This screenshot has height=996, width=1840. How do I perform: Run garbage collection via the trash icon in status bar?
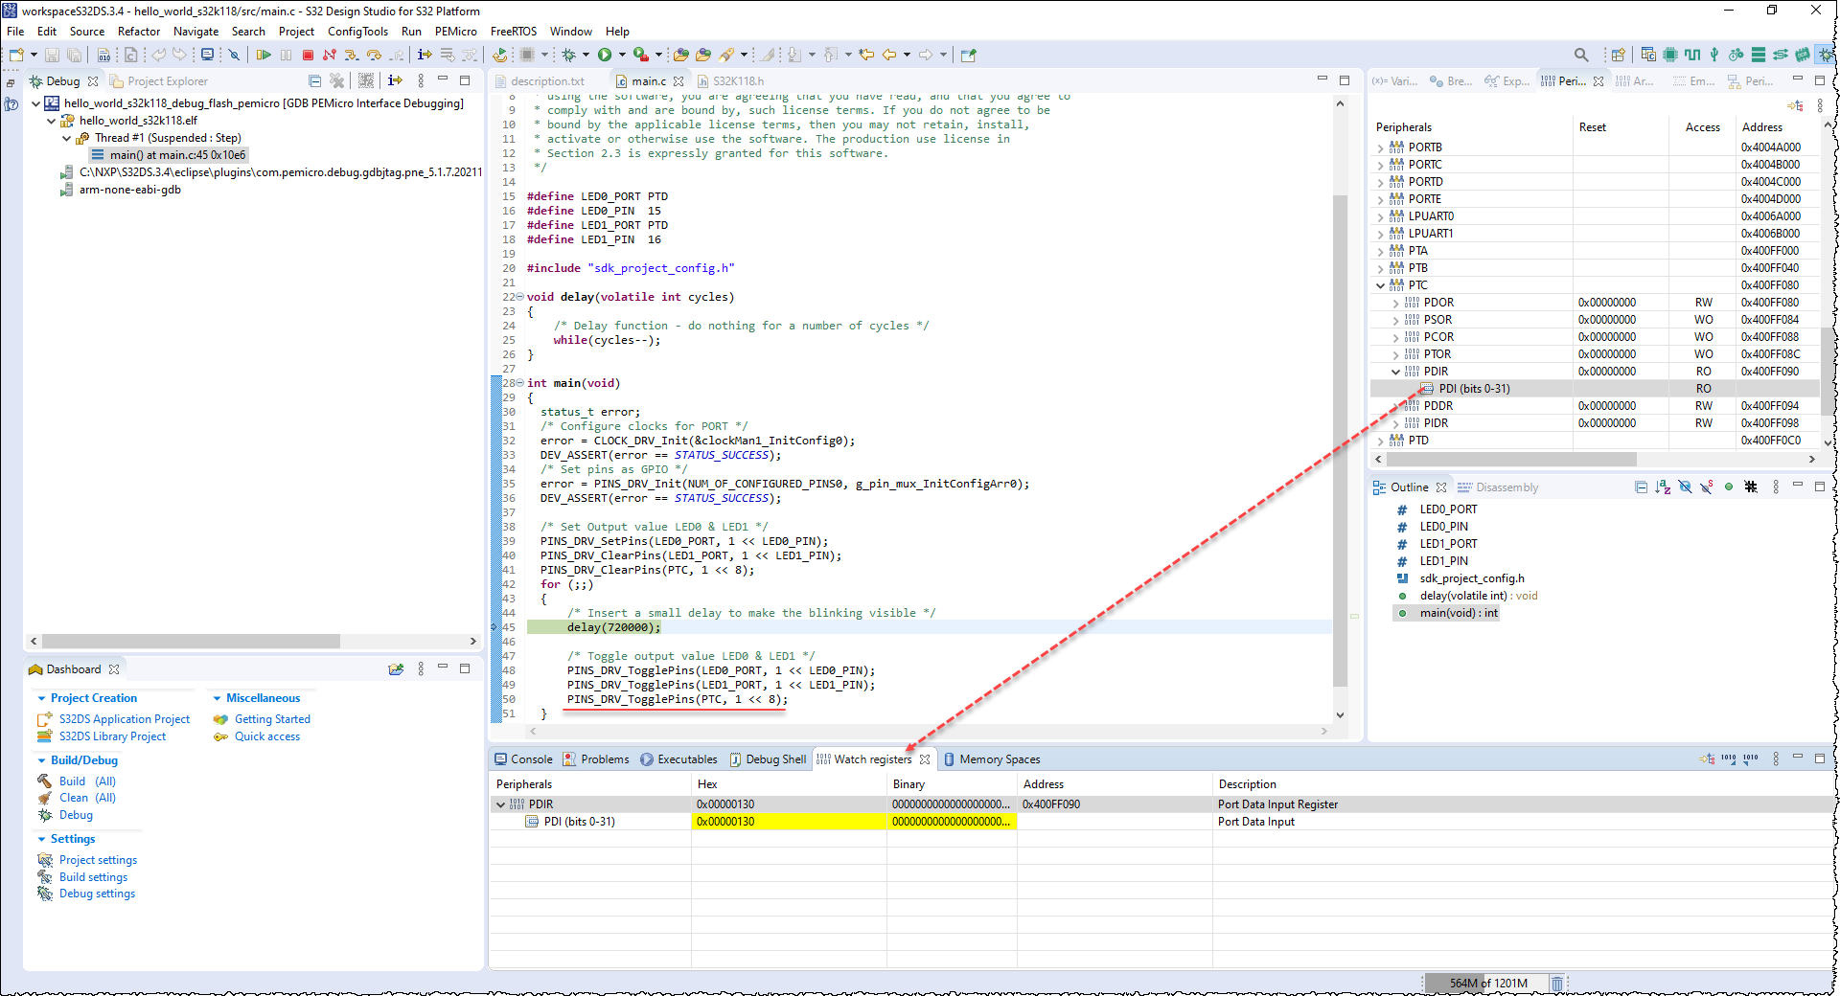tap(1557, 984)
